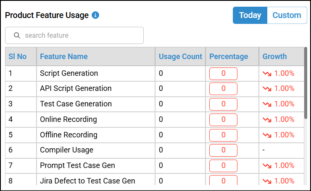The image size is (311, 191).
Task: Click the declining arrow icon for Test Case Generation
Action: 267,104
